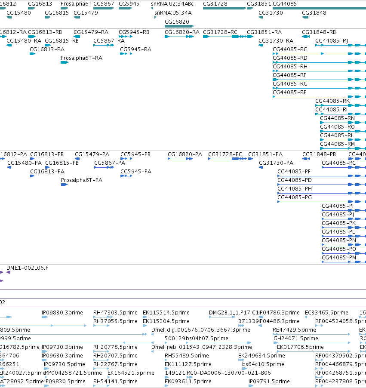The height and width of the screenshot is (388, 366).
Task: Open the CG31848 gene label
Action: [x=314, y=12]
